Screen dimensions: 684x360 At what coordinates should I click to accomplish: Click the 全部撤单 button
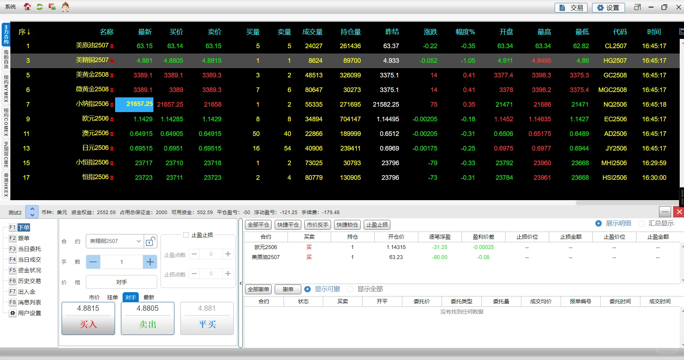coord(258,289)
